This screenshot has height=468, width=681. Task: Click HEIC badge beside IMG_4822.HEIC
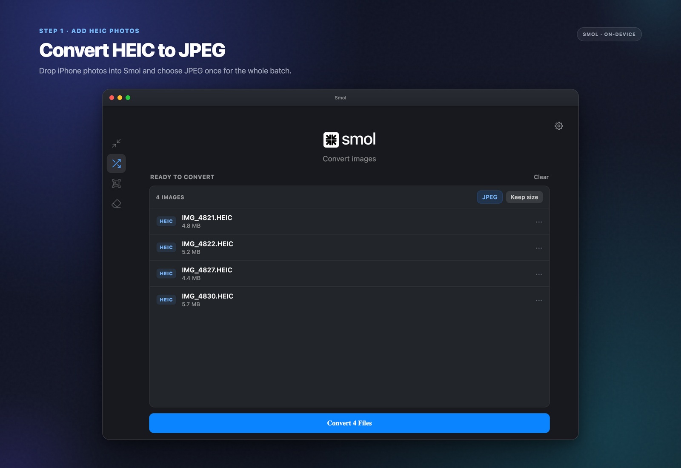pos(166,247)
